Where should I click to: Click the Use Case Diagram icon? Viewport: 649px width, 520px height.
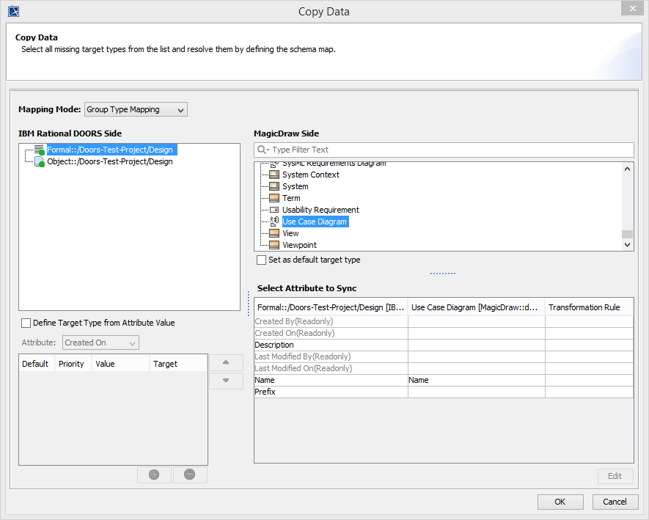click(274, 221)
